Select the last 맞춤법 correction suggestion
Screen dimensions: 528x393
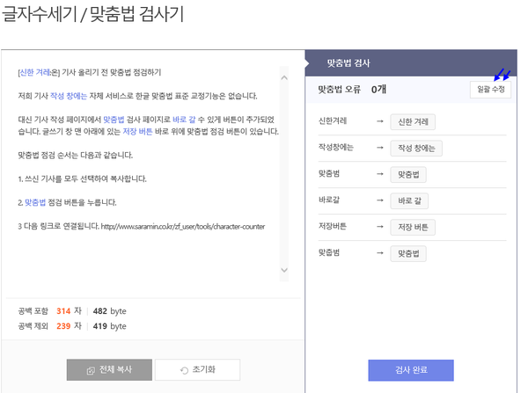click(x=407, y=254)
